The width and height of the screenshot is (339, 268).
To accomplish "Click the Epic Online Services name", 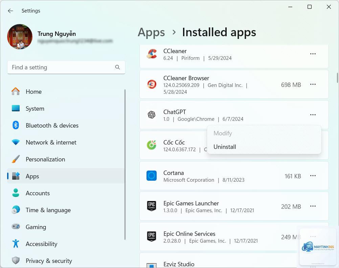I will 189,234.
